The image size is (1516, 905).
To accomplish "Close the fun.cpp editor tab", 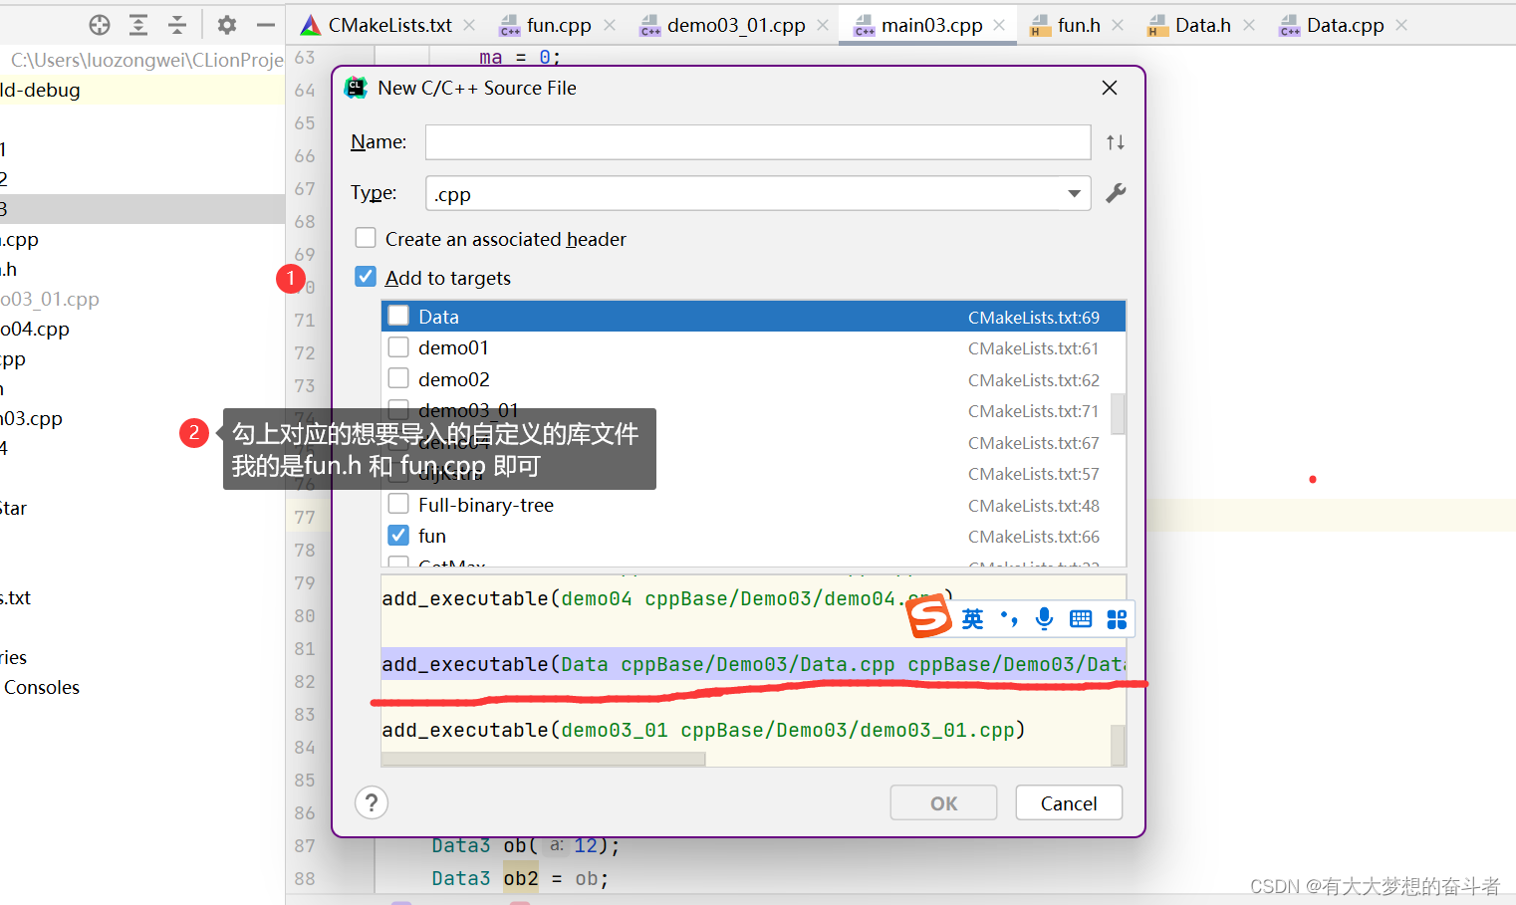I will coord(610,25).
